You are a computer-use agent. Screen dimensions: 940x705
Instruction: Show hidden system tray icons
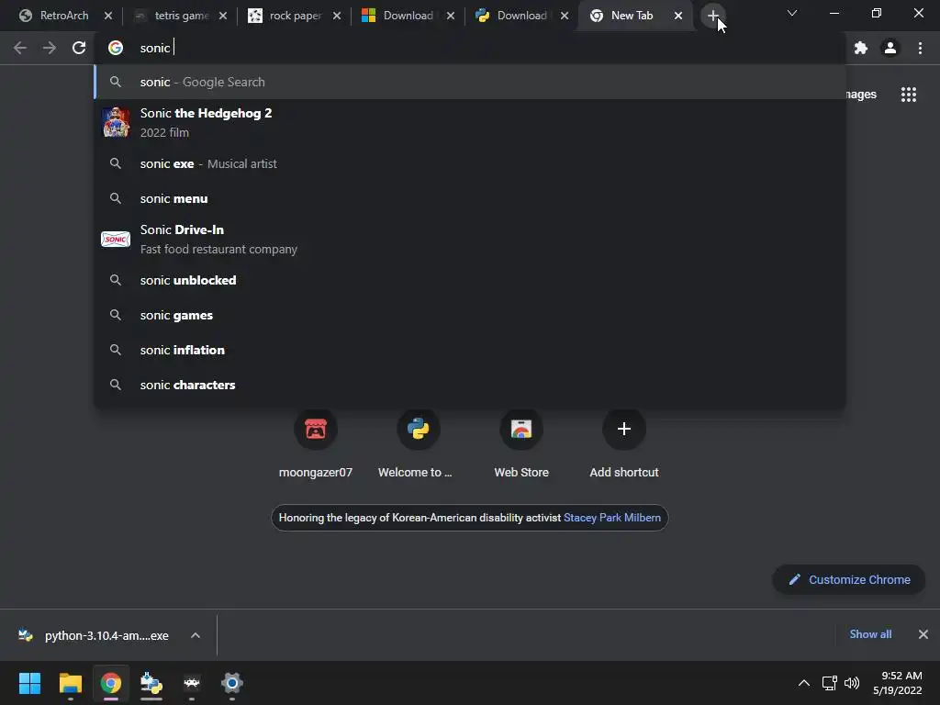click(x=804, y=683)
